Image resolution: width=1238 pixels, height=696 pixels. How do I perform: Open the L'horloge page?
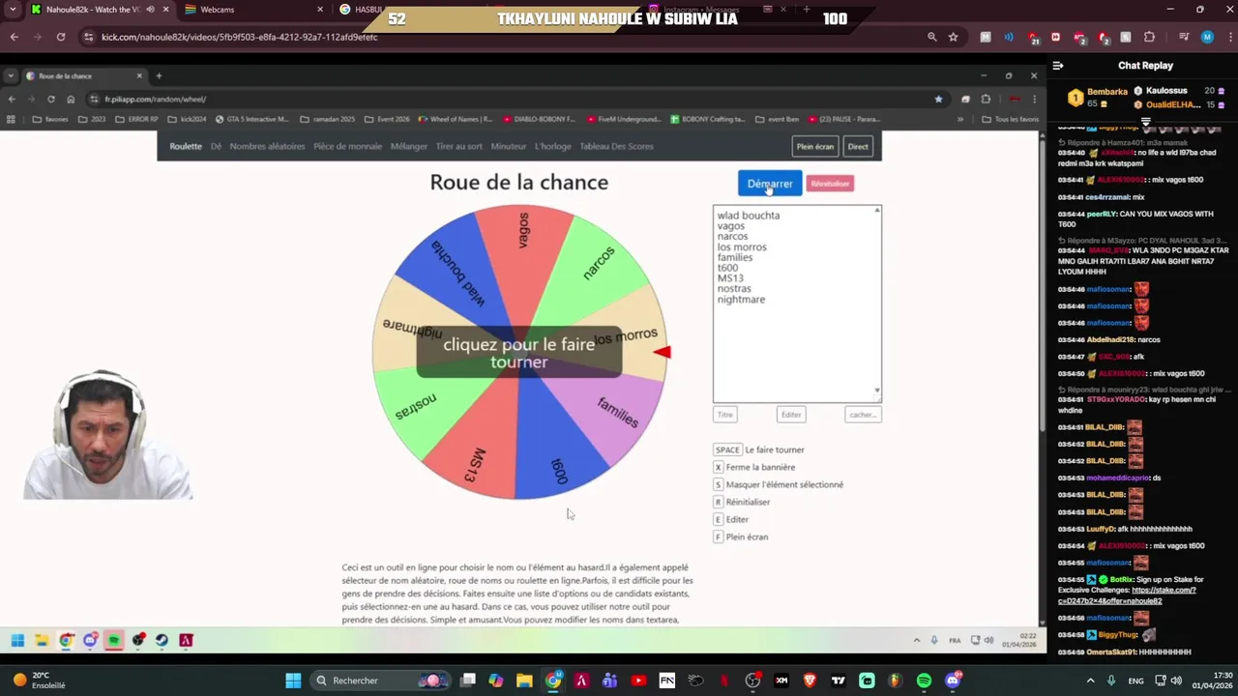point(553,147)
